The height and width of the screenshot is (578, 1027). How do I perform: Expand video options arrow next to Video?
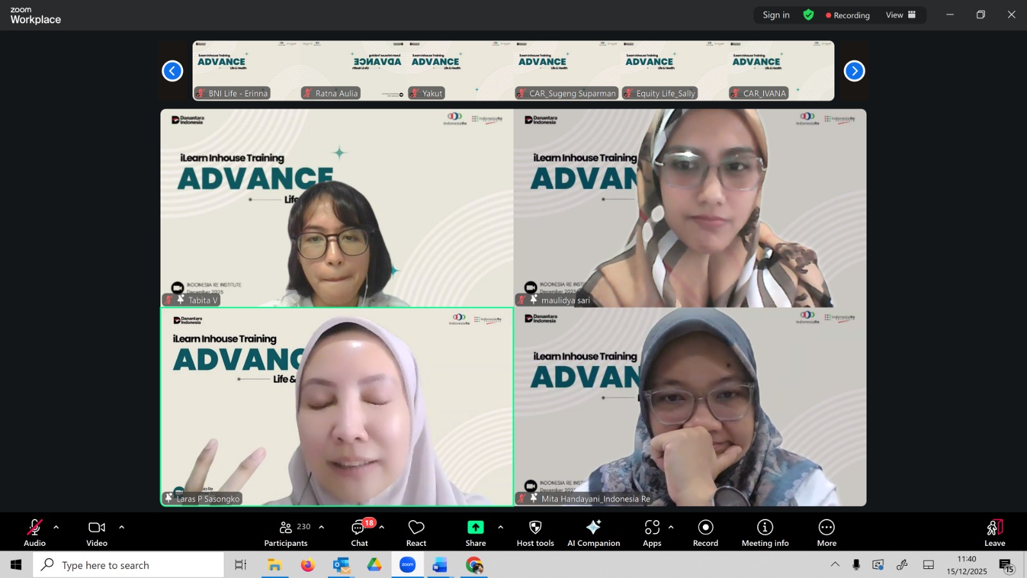coord(121,527)
